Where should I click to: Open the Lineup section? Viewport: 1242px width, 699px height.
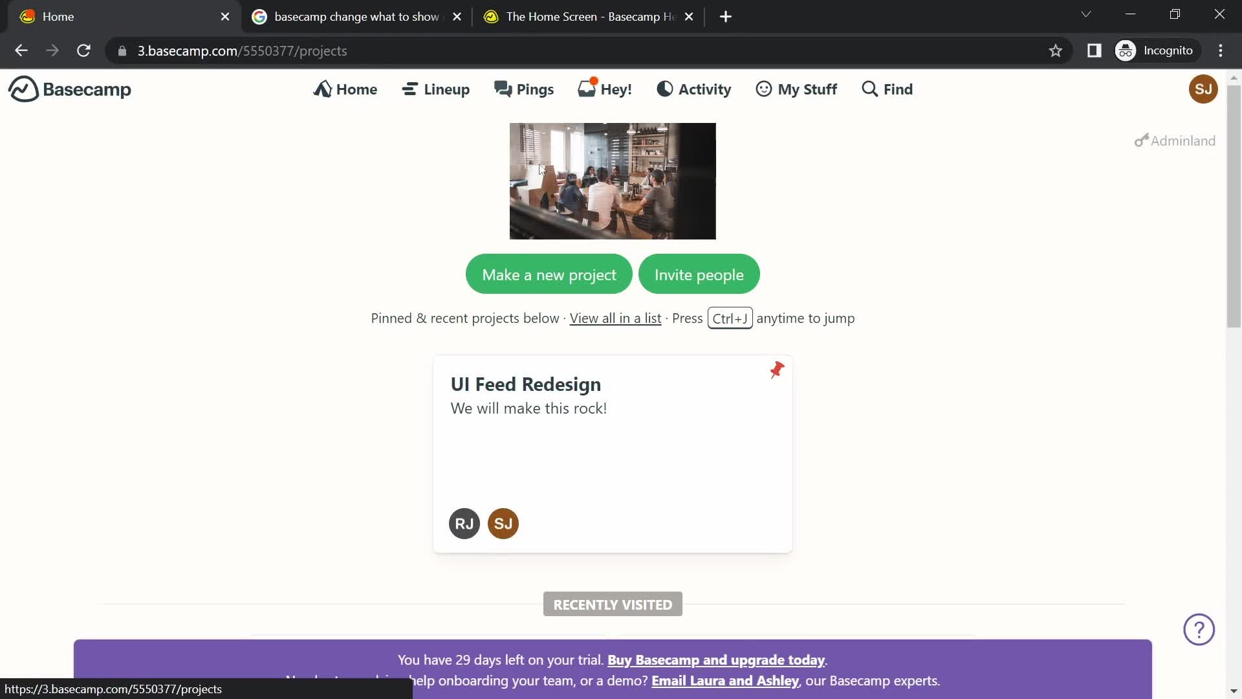pos(436,88)
